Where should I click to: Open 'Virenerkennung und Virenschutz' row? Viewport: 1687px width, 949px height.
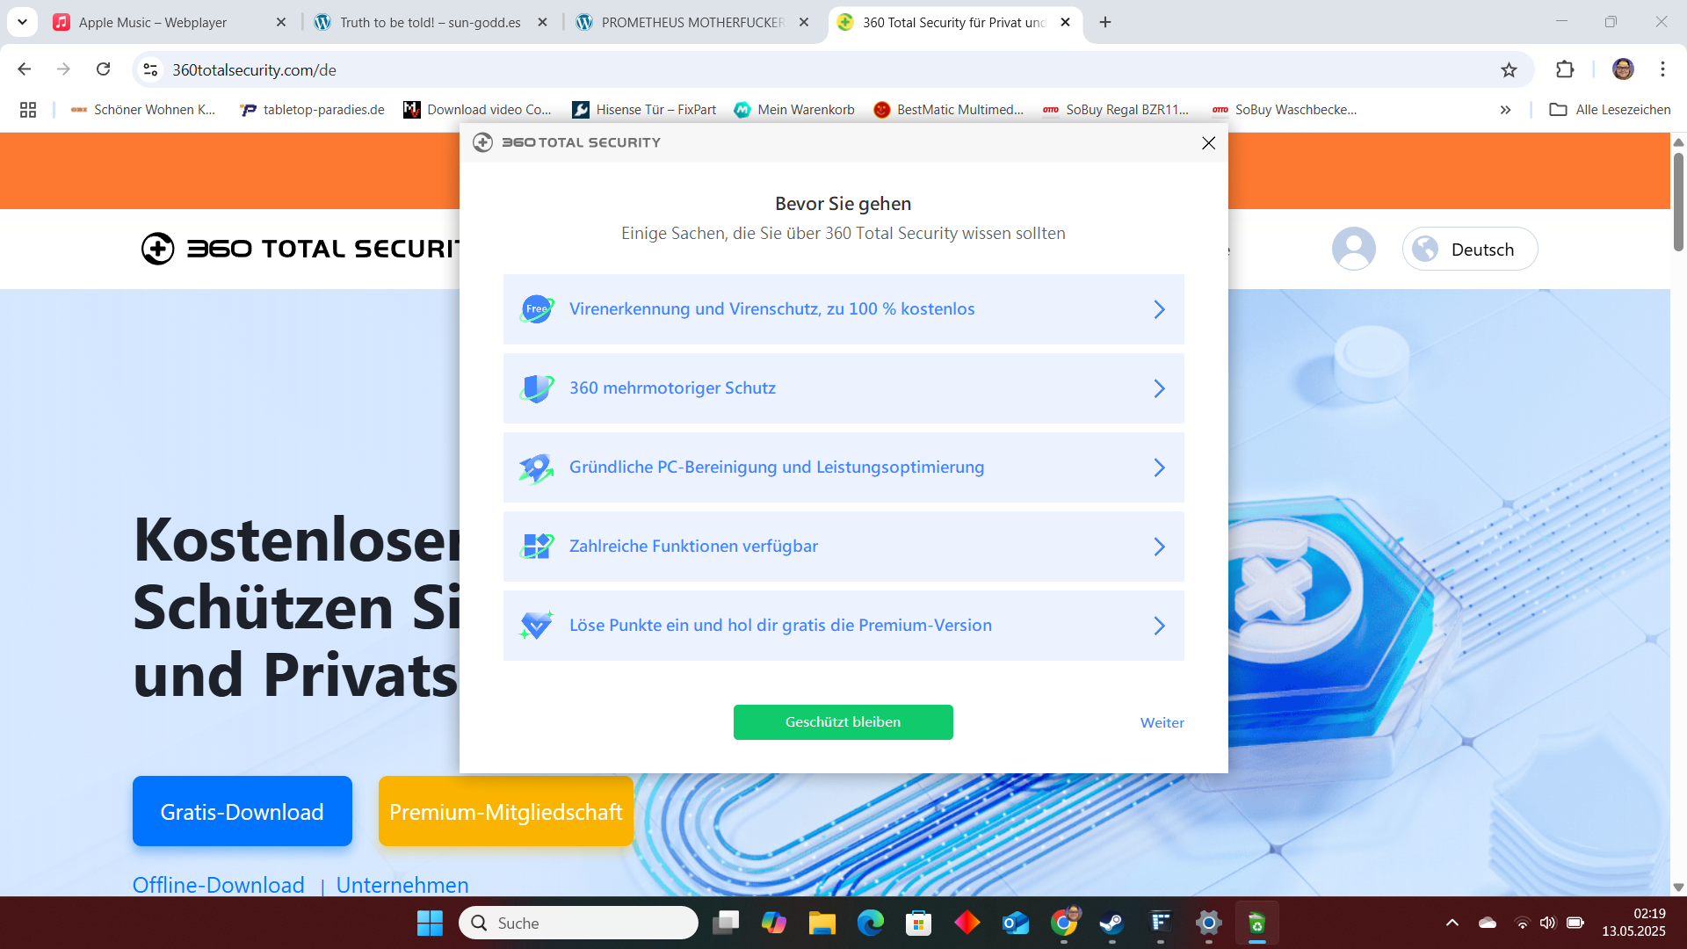[843, 309]
